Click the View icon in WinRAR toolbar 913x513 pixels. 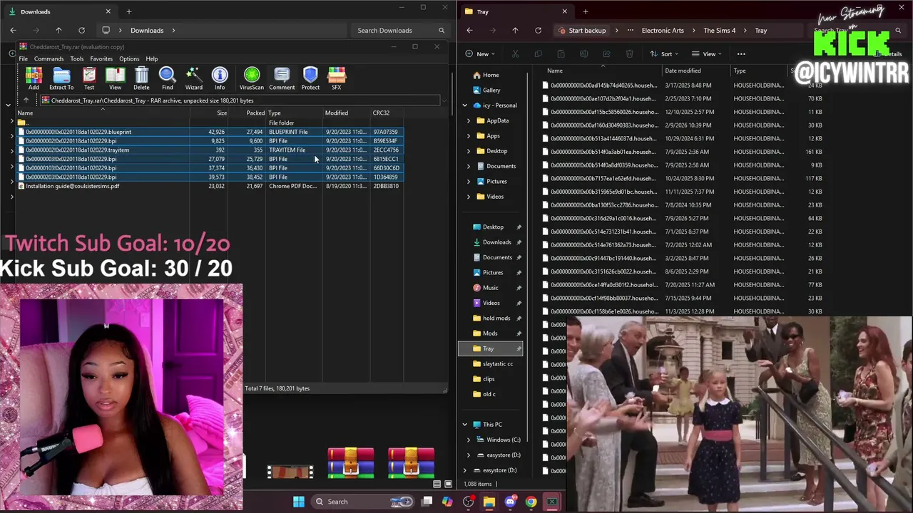[115, 78]
